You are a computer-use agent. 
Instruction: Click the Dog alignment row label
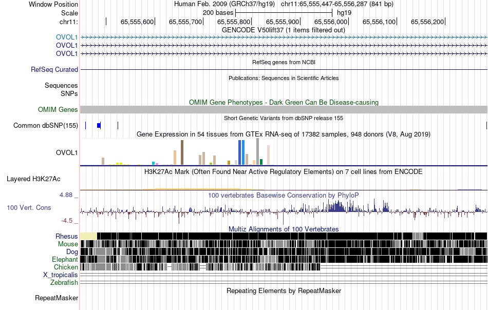coord(72,252)
